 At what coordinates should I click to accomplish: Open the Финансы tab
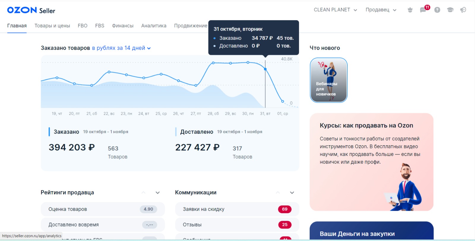tap(123, 26)
